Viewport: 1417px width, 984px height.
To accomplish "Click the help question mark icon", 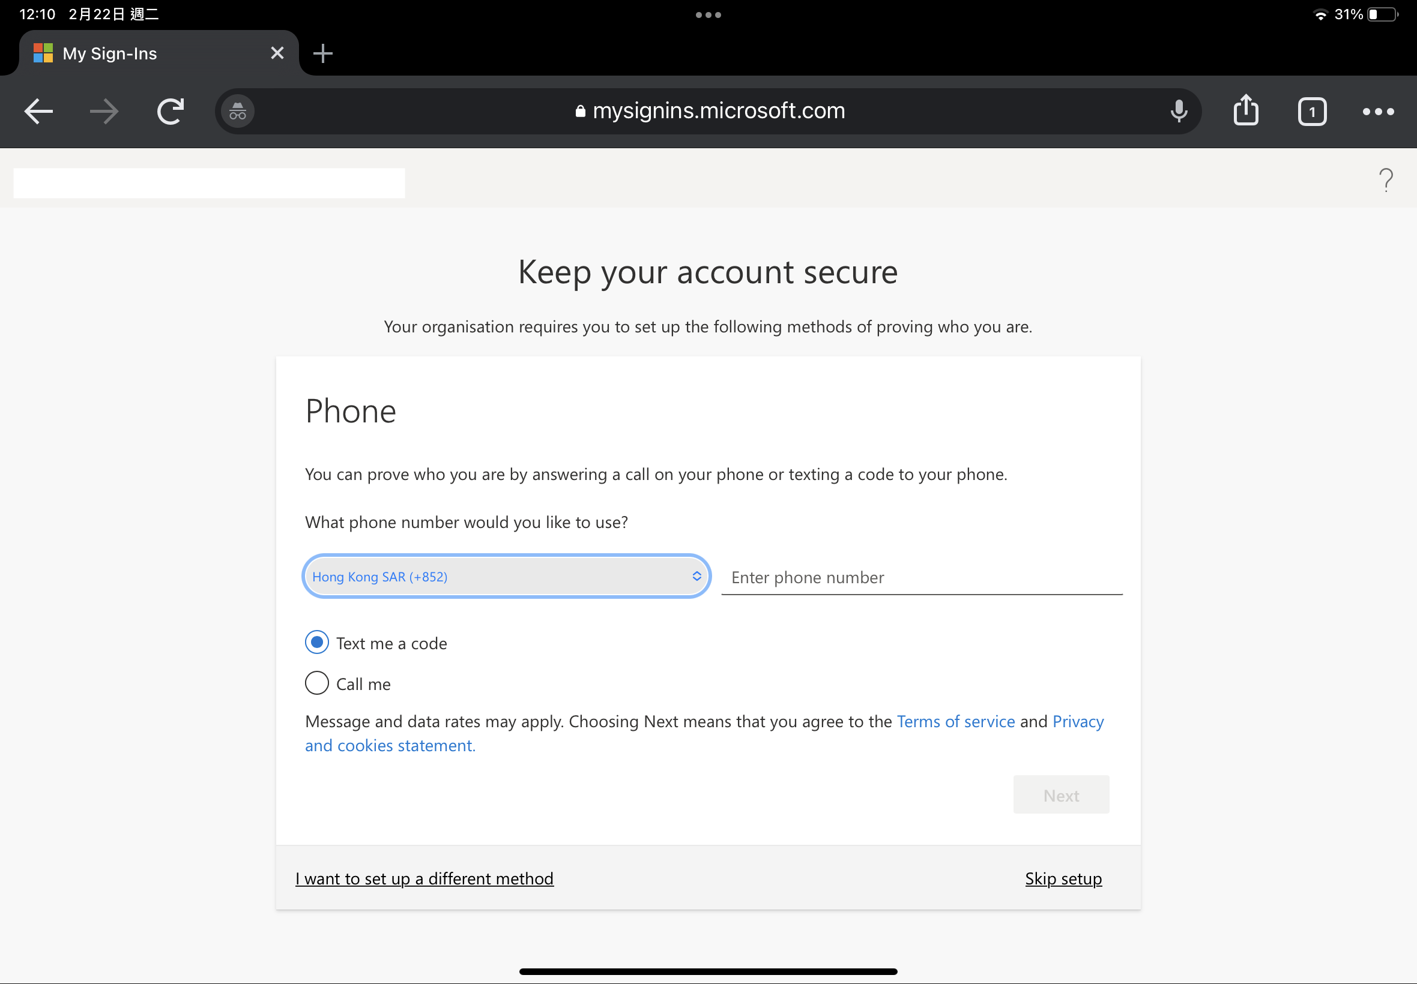I will [1386, 180].
